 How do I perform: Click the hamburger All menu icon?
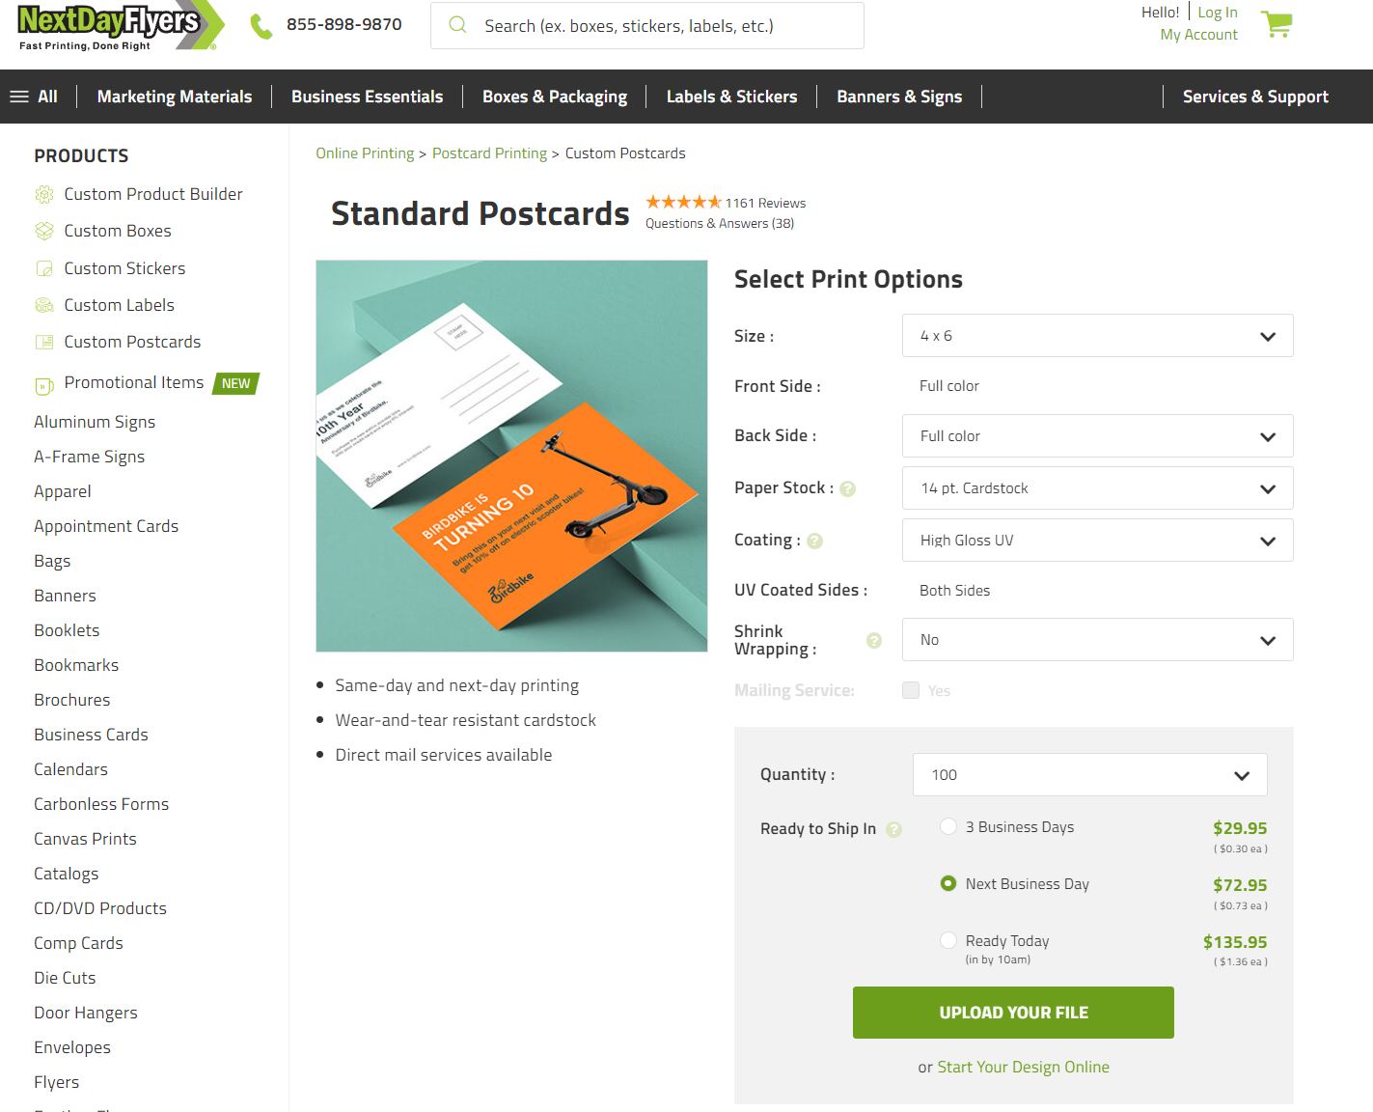click(19, 97)
